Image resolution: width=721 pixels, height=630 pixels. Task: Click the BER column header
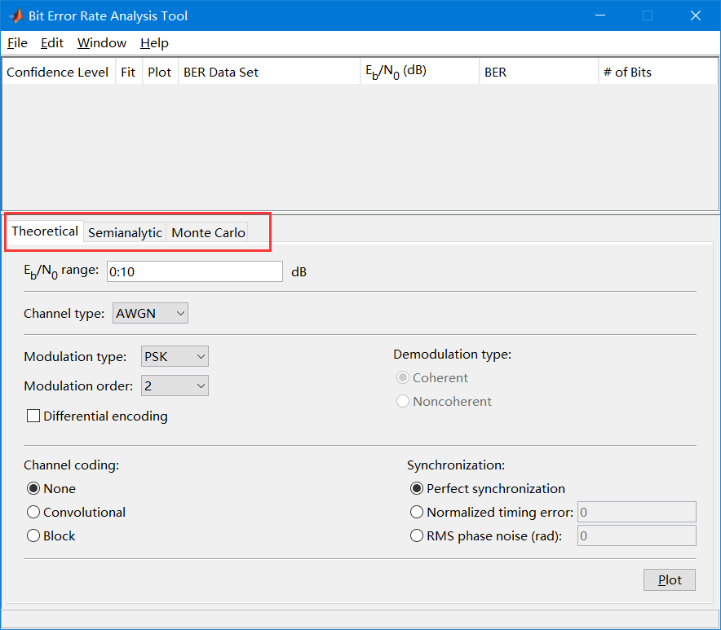pos(538,72)
